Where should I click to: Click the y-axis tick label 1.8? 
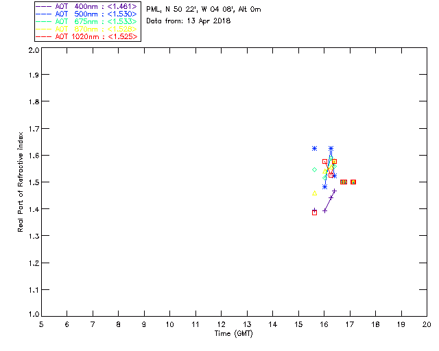point(34,101)
